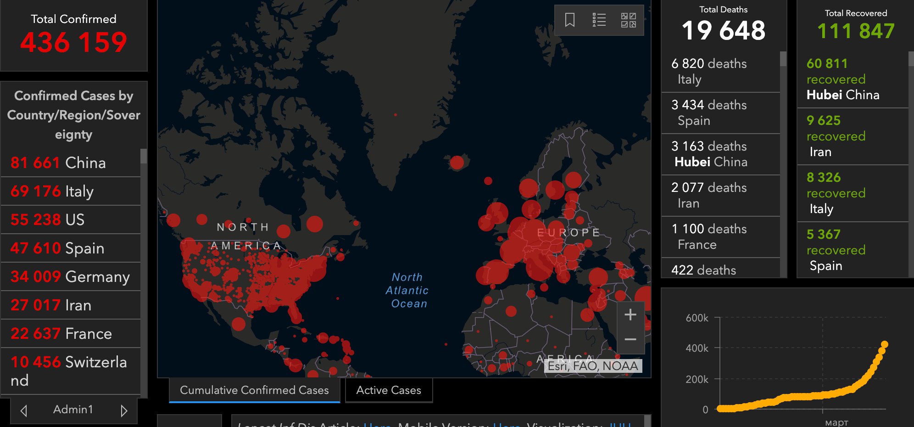
Task: Click the Total Confirmed 436 159 figure
Action: click(x=73, y=42)
